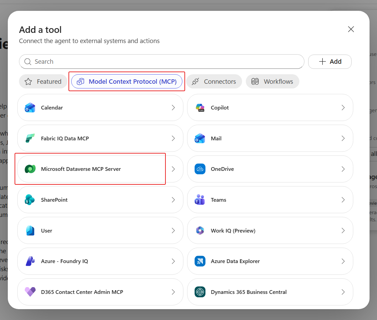Viewport: 377px width, 320px height.
Task: Pick the Teams label
Action: click(219, 200)
